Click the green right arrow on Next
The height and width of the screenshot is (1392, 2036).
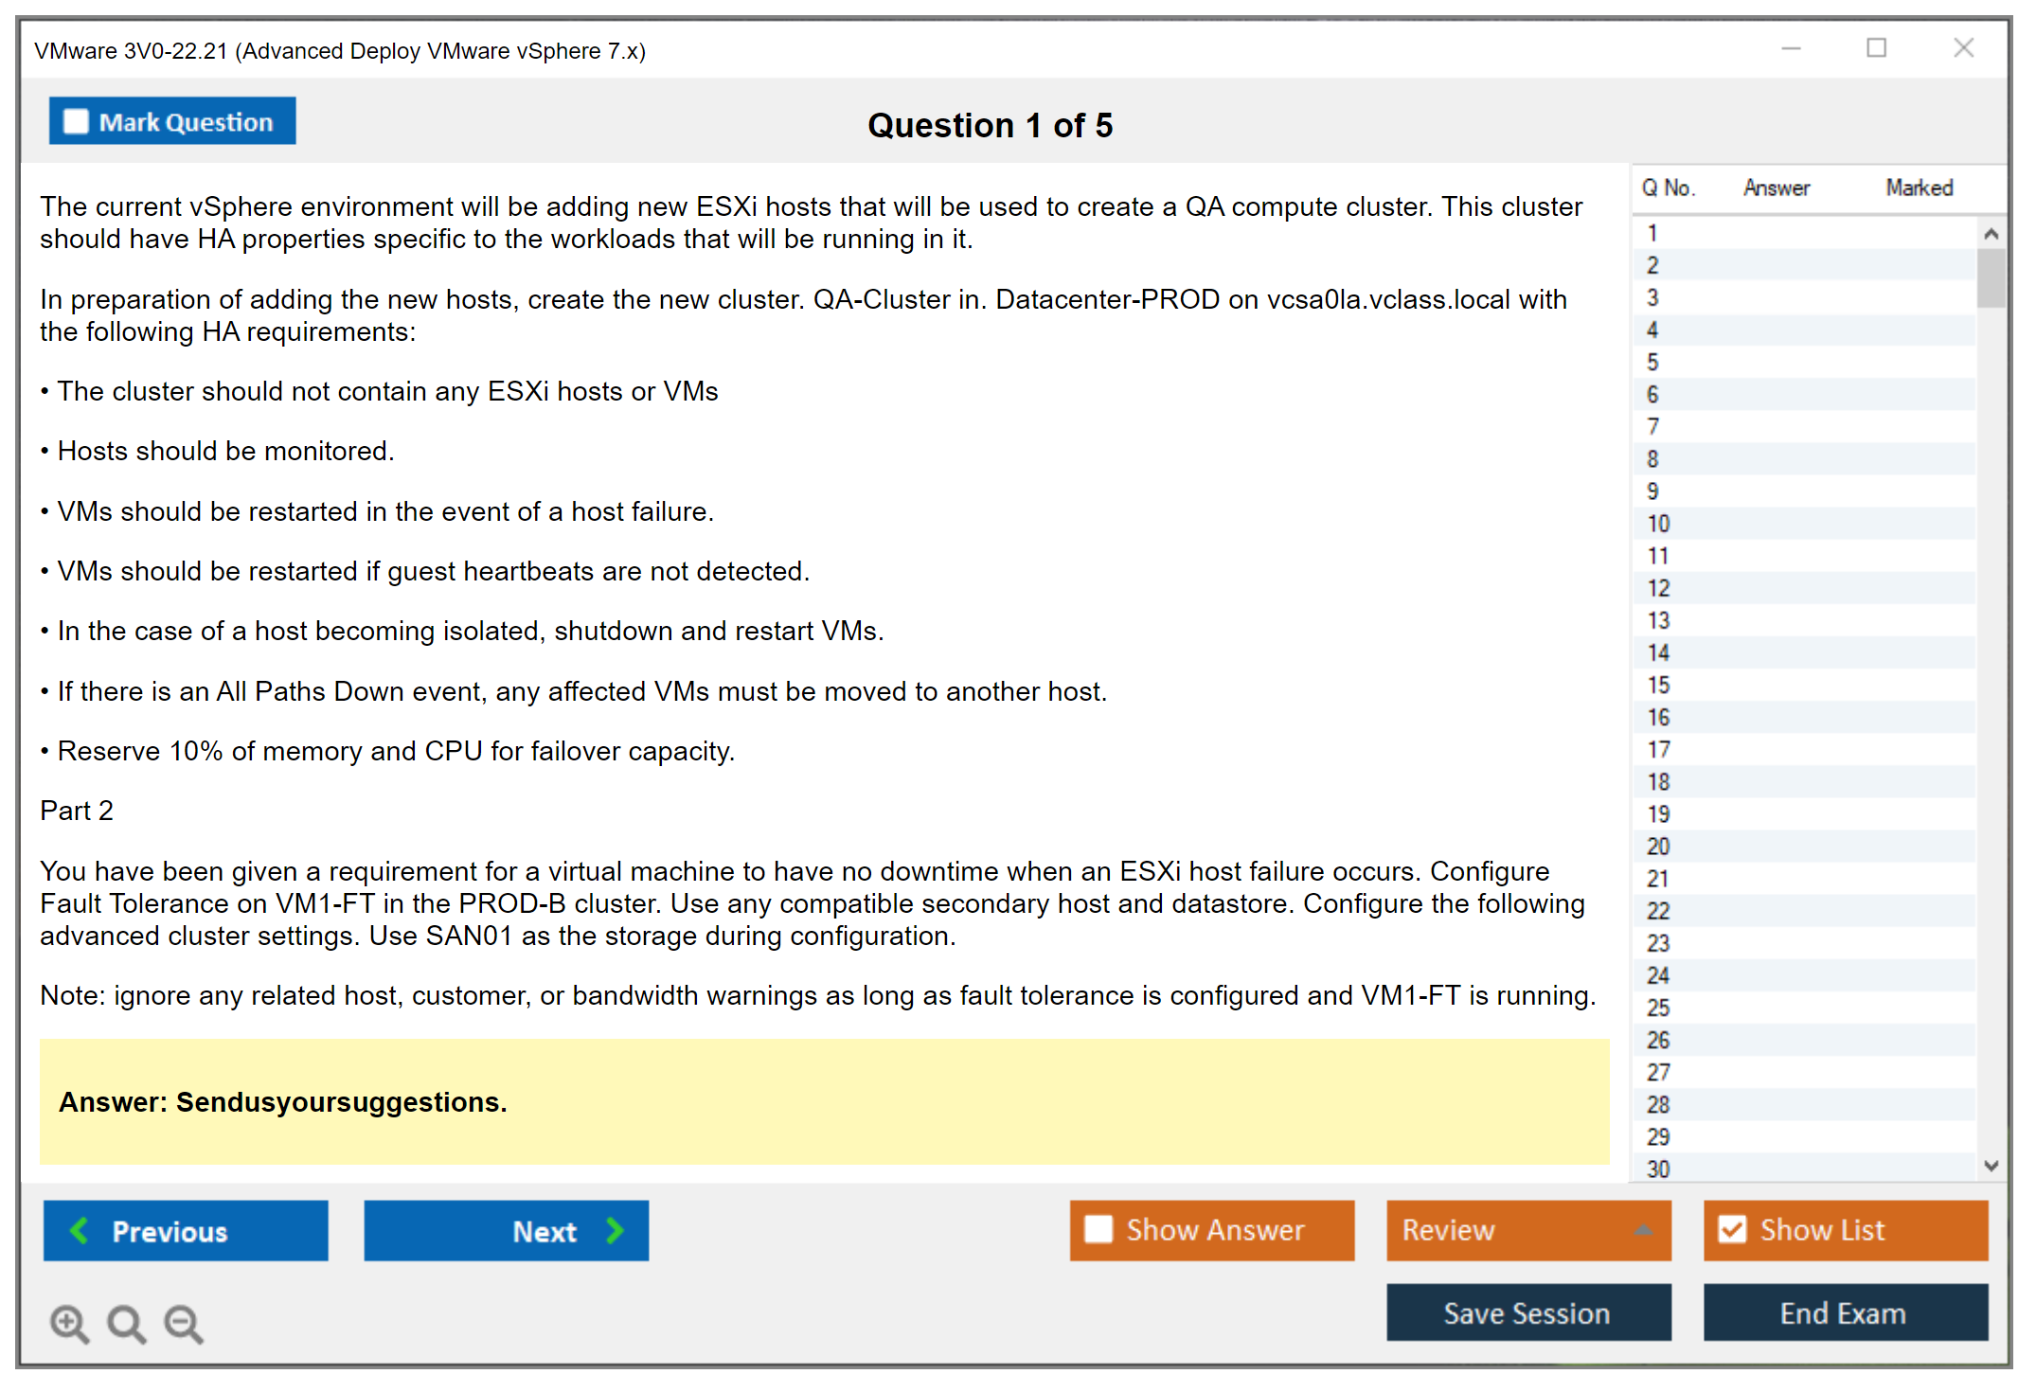coord(616,1230)
